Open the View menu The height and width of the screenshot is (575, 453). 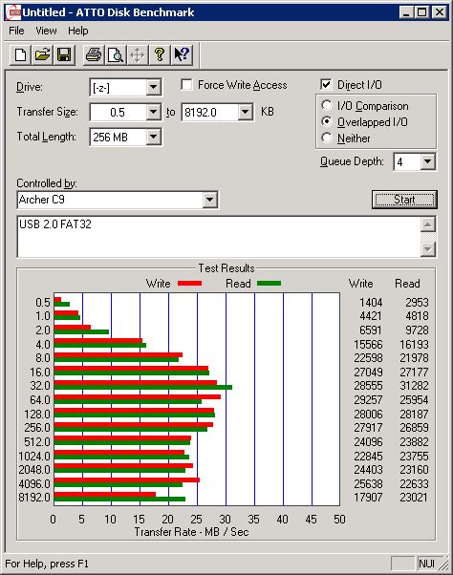[x=46, y=31]
